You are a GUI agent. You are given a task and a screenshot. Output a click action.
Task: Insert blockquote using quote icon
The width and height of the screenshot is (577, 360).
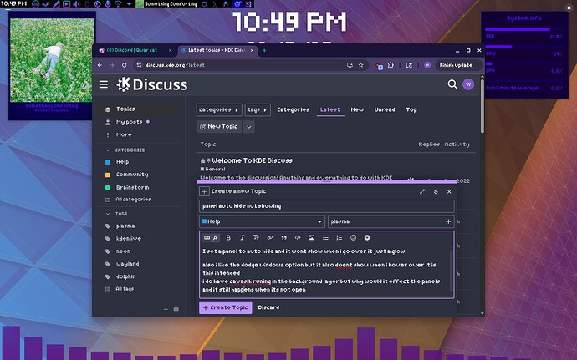283,238
